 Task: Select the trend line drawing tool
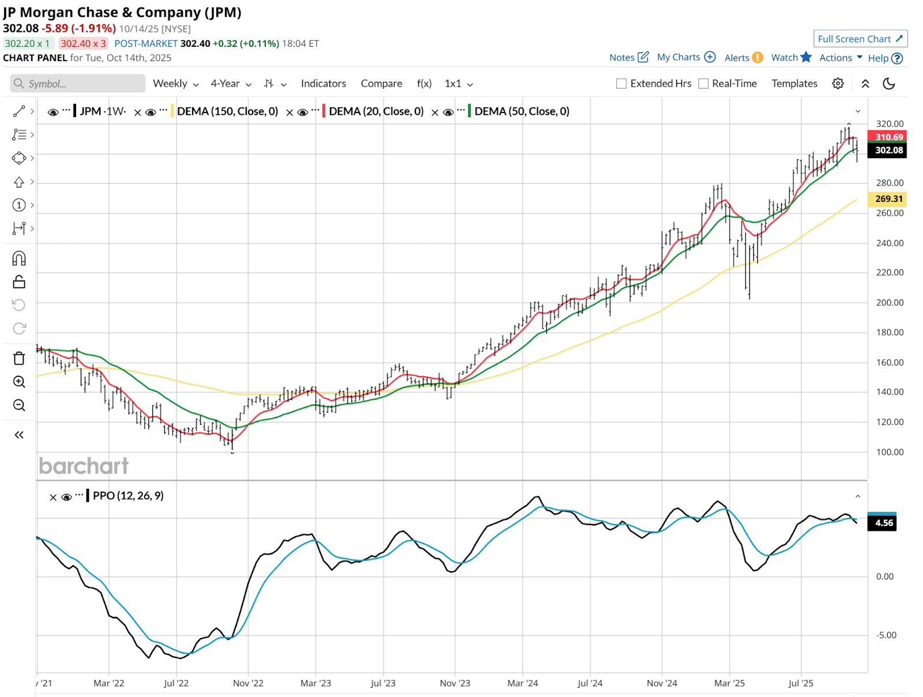pyautogui.click(x=19, y=111)
